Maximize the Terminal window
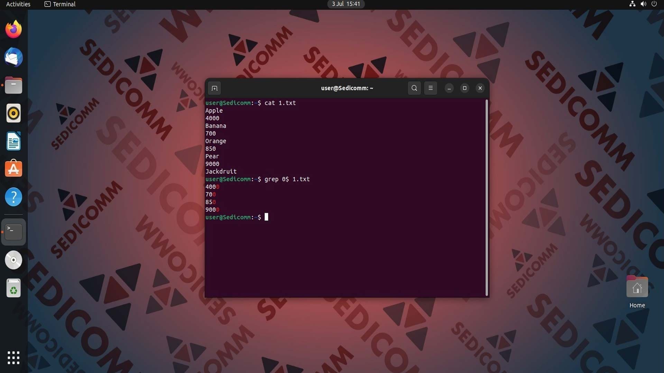Screen dimensions: 664x373 click(x=465, y=88)
